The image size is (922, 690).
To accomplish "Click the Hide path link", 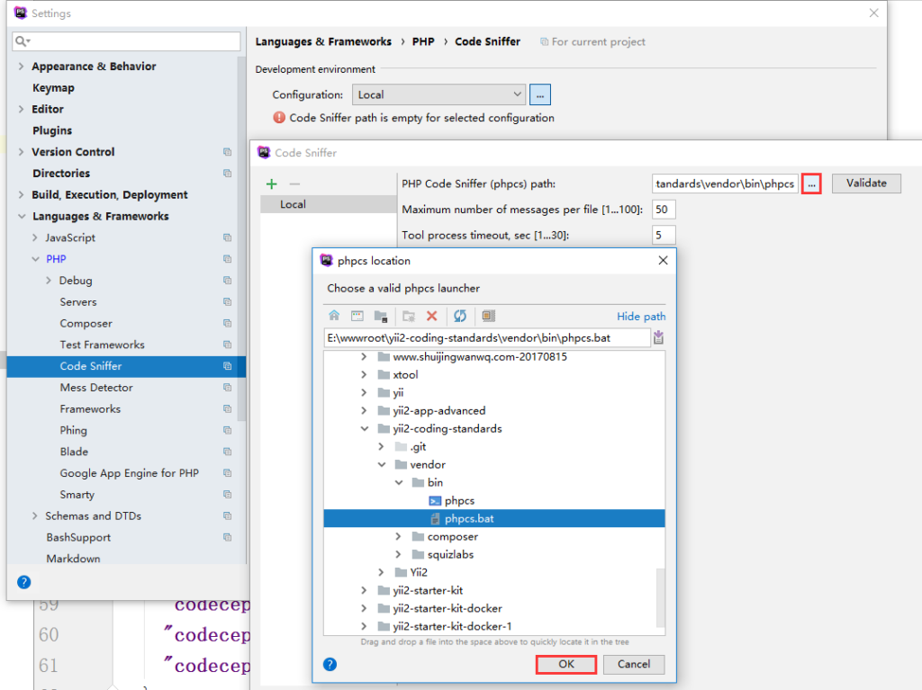I will click(x=640, y=316).
